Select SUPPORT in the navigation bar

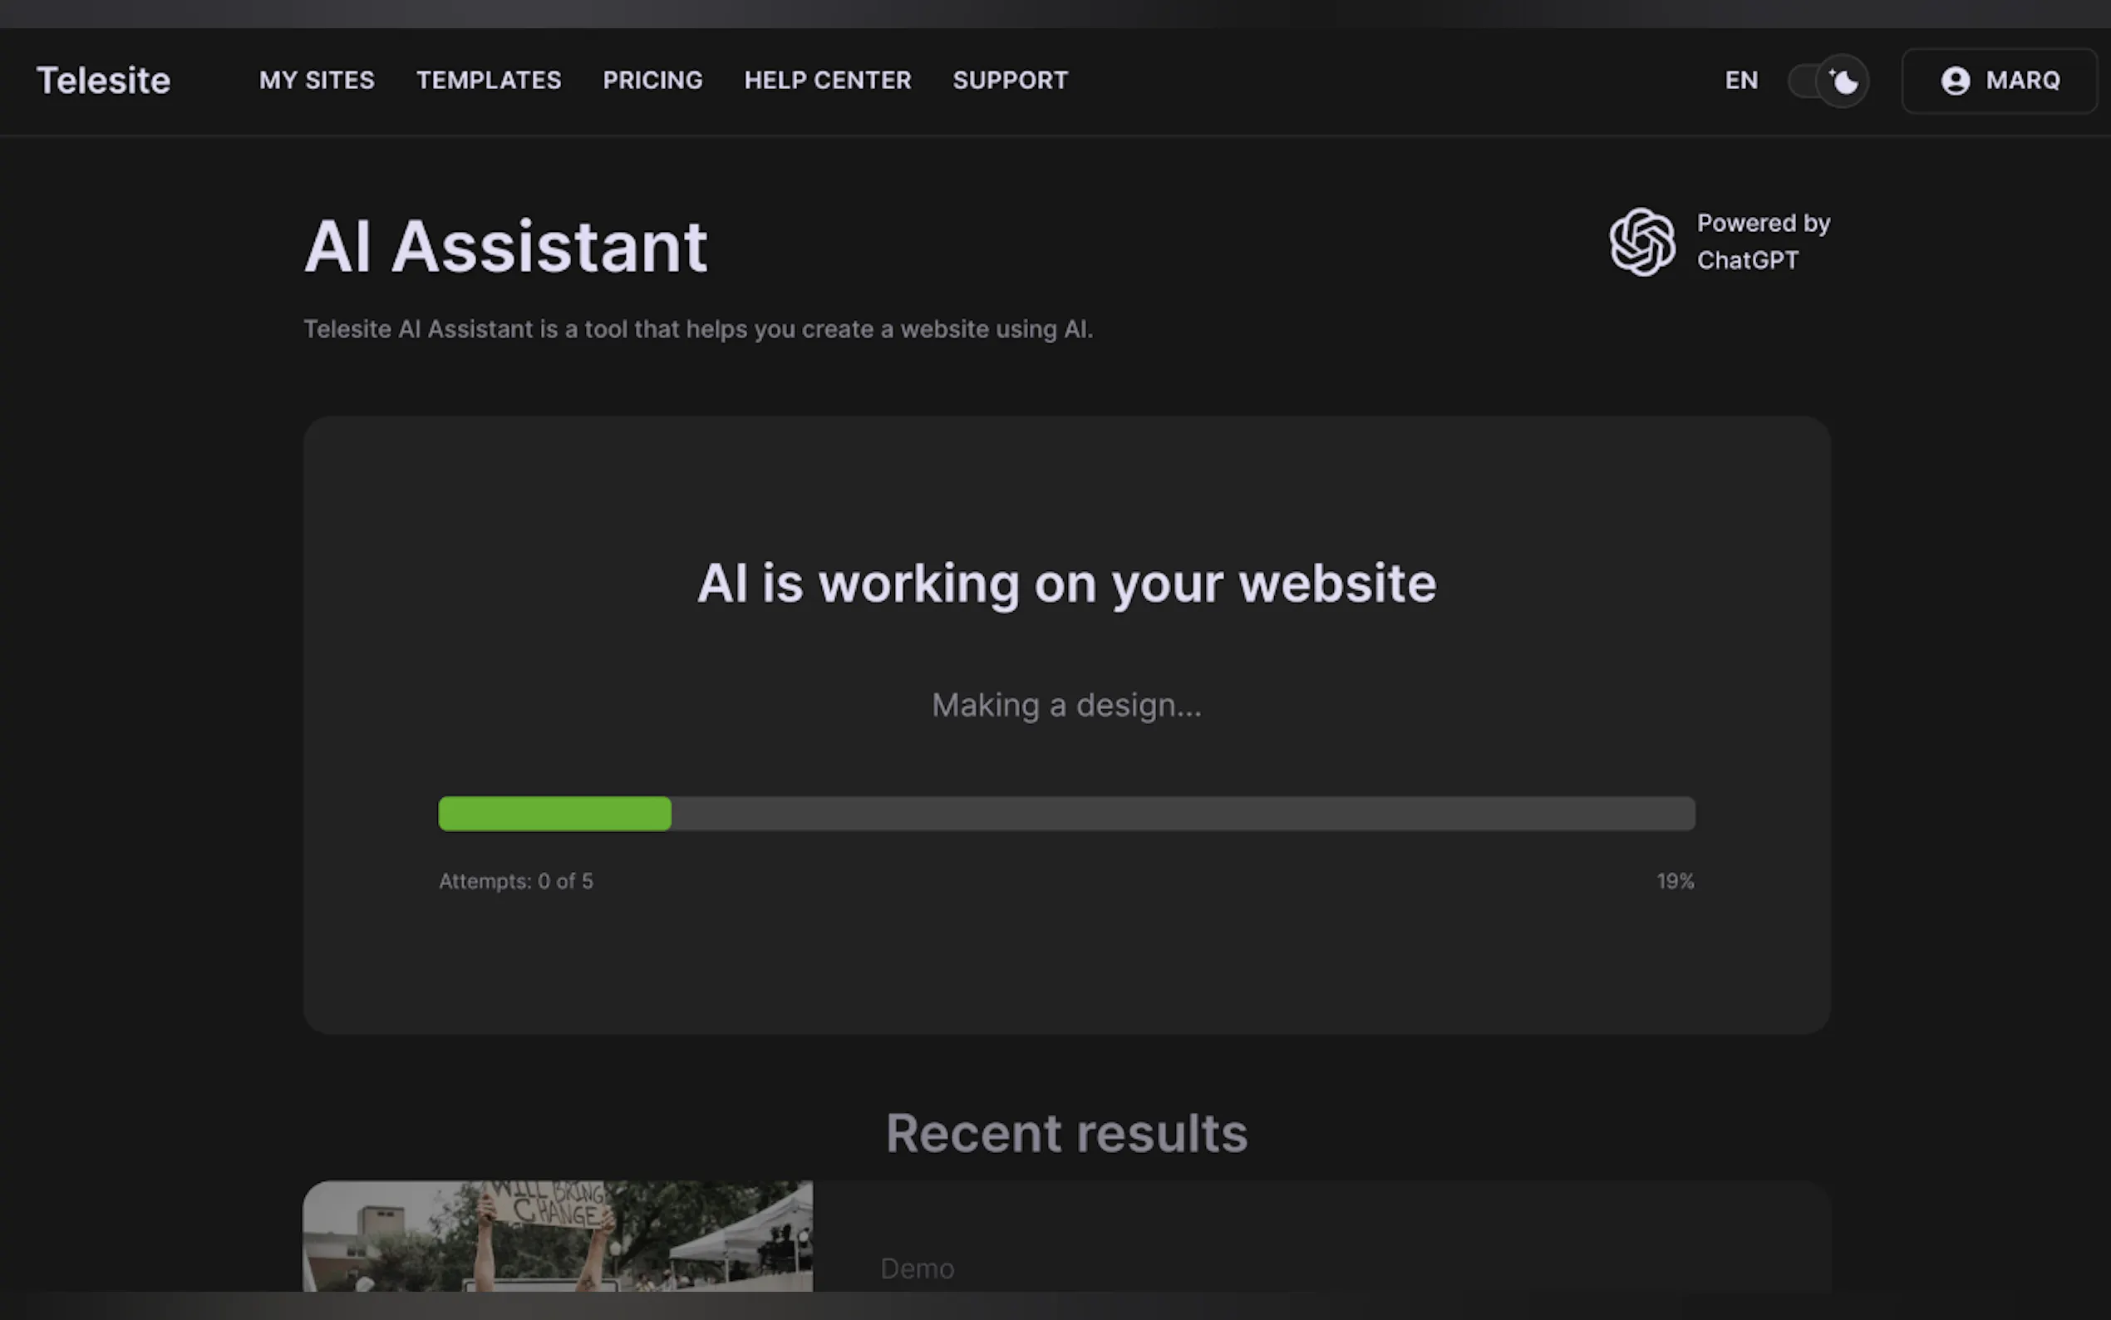pyautogui.click(x=1010, y=81)
